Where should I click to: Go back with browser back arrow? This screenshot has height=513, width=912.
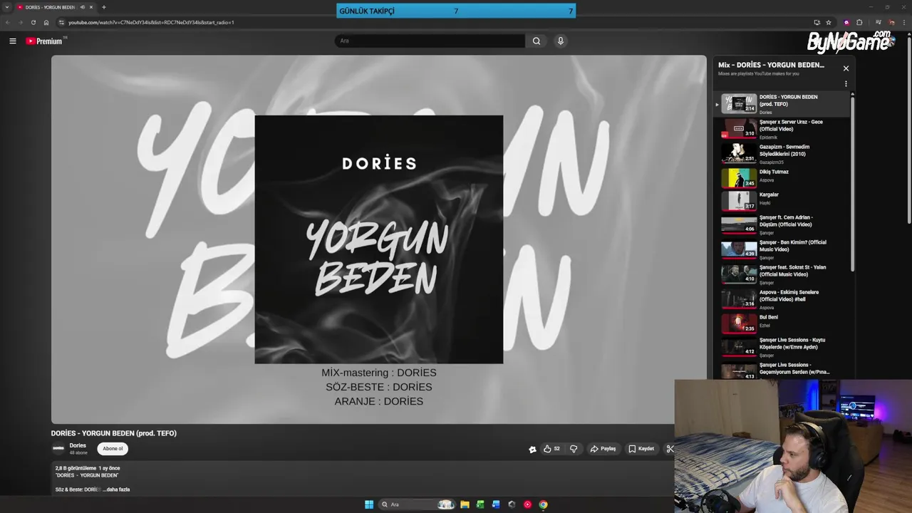(x=8, y=22)
